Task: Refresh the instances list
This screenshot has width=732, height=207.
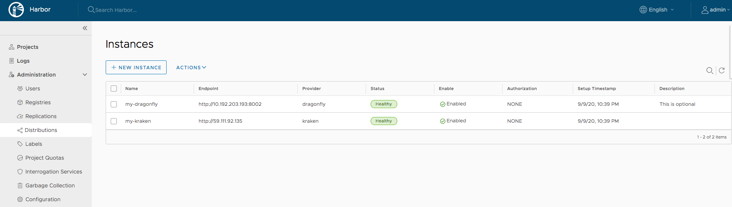Action: click(722, 70)
